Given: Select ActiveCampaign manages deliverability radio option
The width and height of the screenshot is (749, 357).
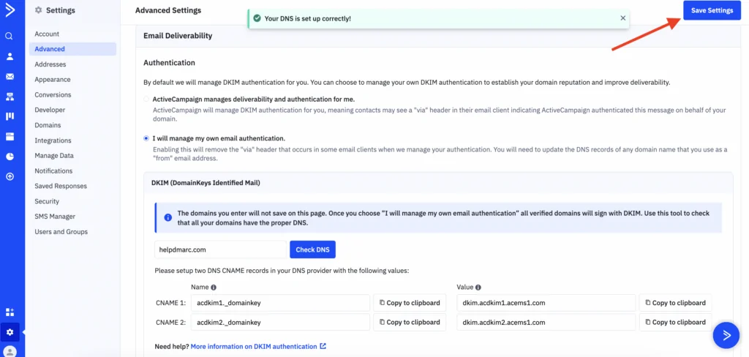Looking at the screenshot, I should click(146, 99).
